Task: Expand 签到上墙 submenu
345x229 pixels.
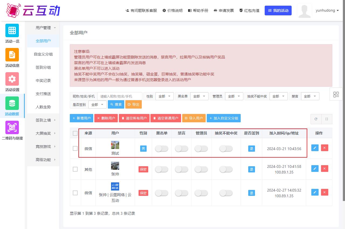Action: 43,120
